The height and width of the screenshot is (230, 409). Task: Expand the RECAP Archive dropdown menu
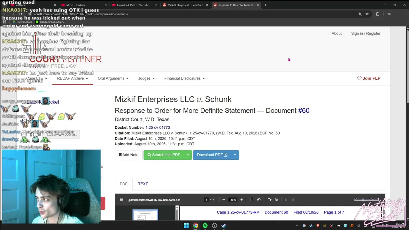coord(73,78)
